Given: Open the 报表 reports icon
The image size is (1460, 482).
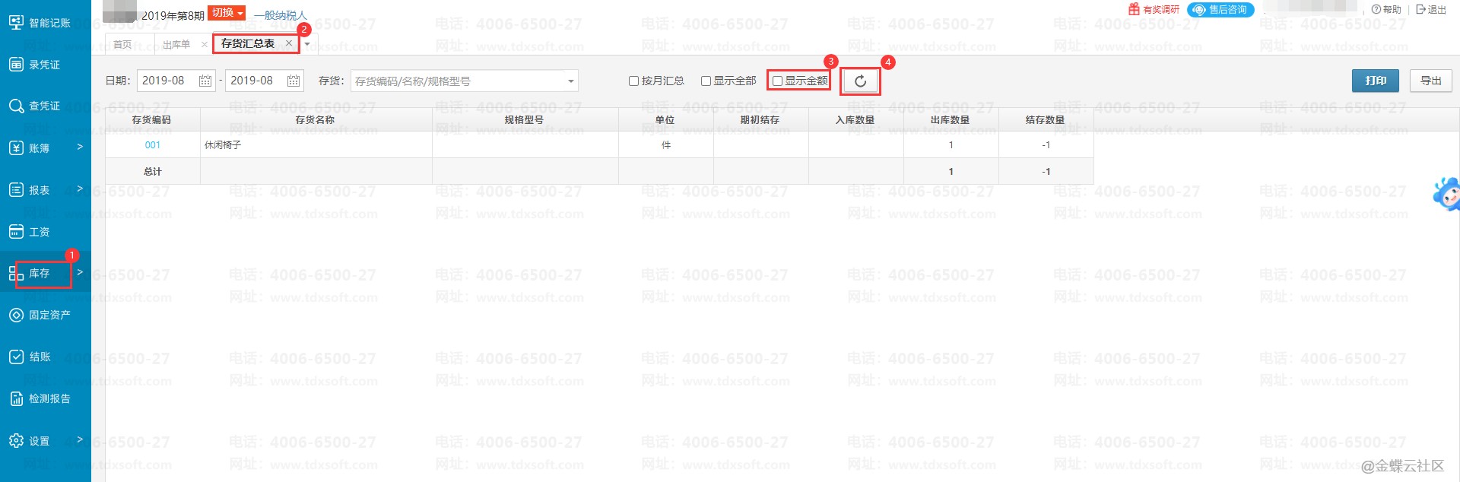Looking at the screenshot, I should tap(16, 189).
